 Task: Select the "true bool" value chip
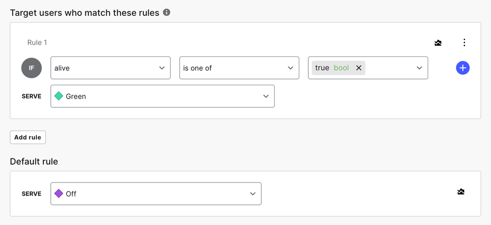(332, 68)
